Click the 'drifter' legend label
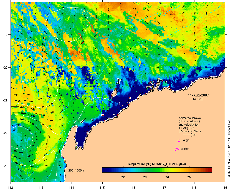Image resolution: width=233 pixels, height=189 pixels. 184,149
